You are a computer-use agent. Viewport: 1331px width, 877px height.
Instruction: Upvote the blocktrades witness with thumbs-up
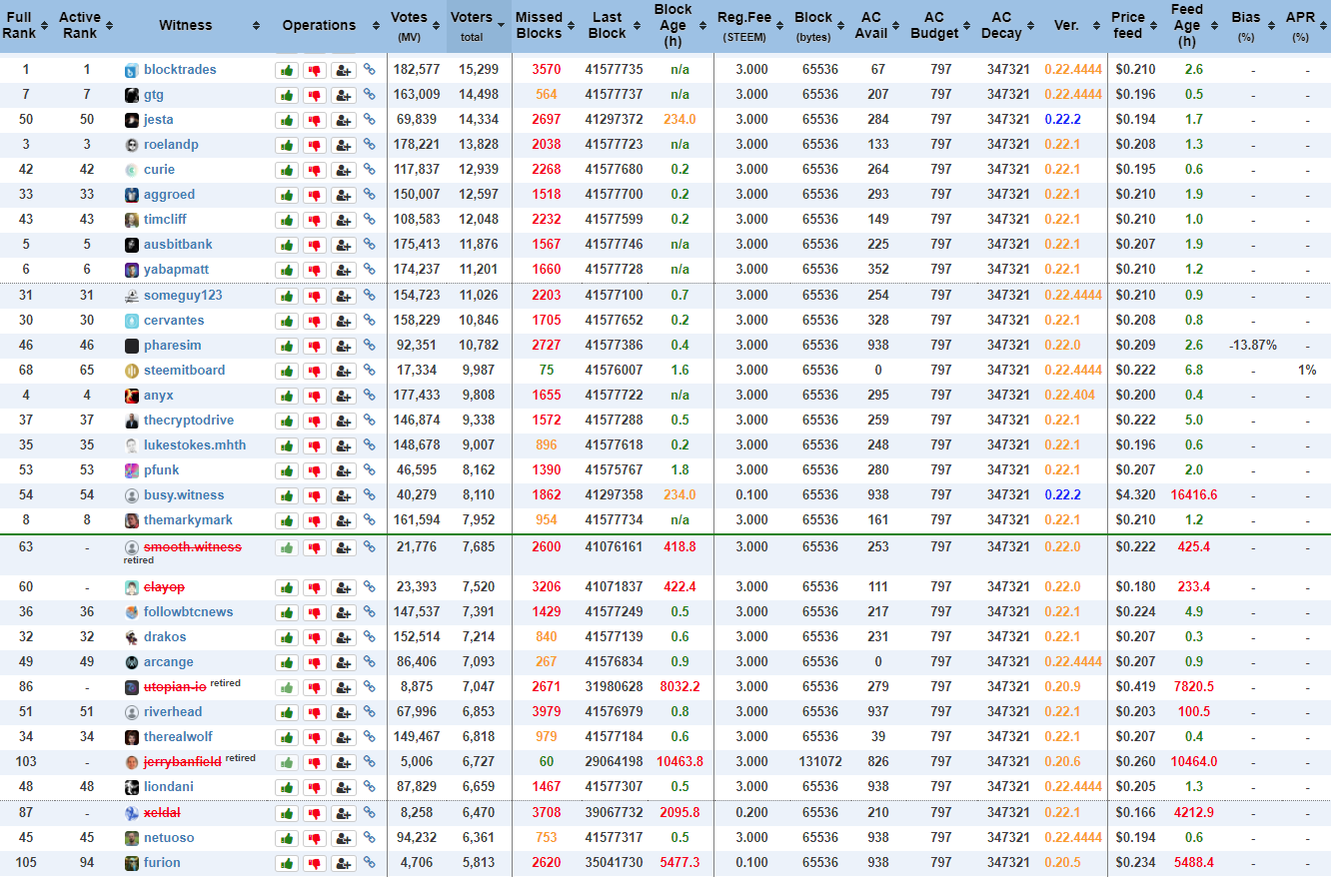[287, 70]
